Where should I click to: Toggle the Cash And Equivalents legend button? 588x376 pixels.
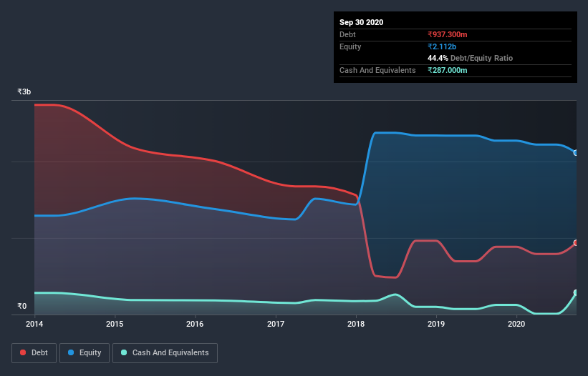pyautogui.click(x=165, y=353)
